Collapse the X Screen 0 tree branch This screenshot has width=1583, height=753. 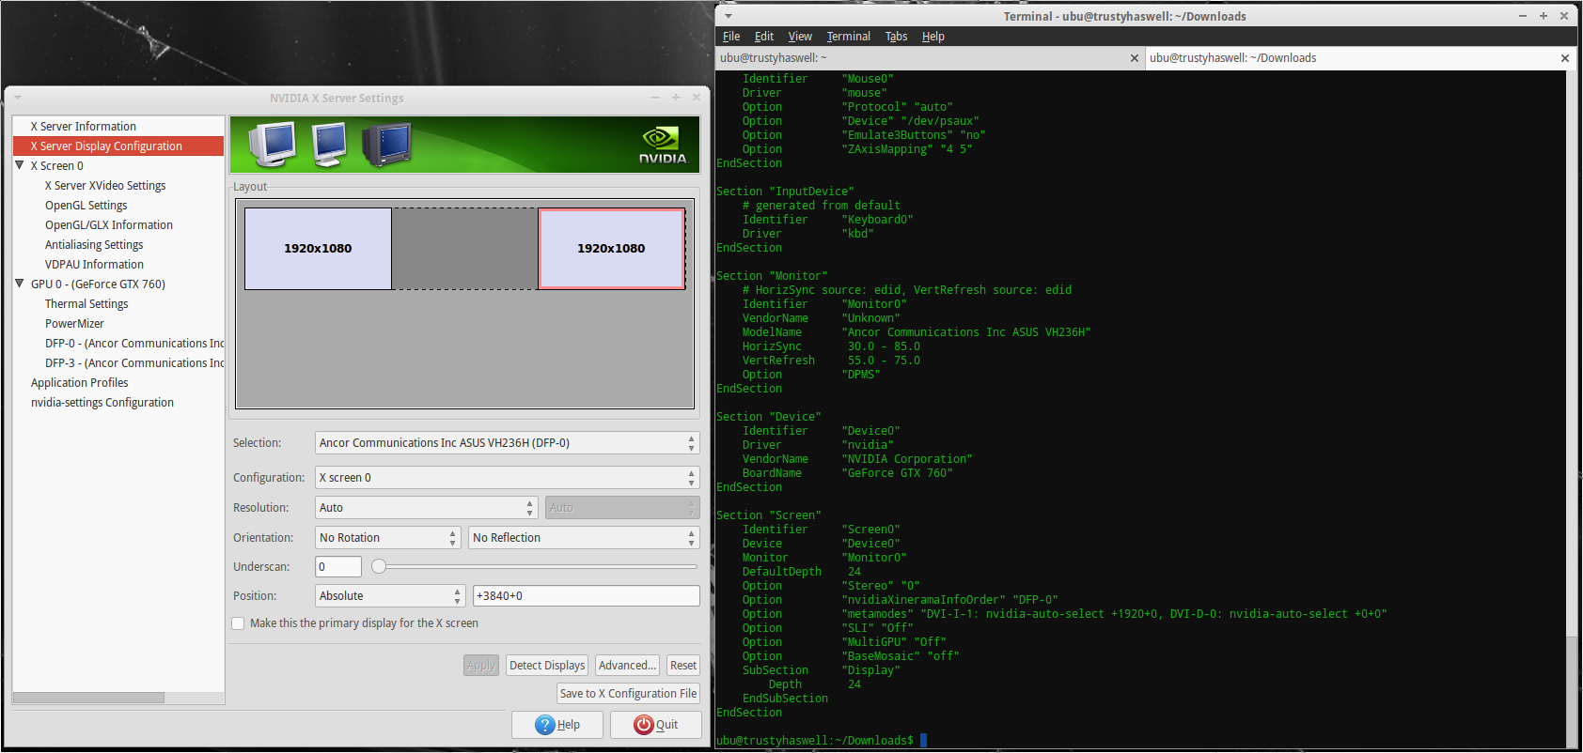coord(20,165)
